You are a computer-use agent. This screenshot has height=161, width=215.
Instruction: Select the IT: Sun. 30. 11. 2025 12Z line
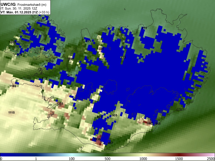click(19, 9)
